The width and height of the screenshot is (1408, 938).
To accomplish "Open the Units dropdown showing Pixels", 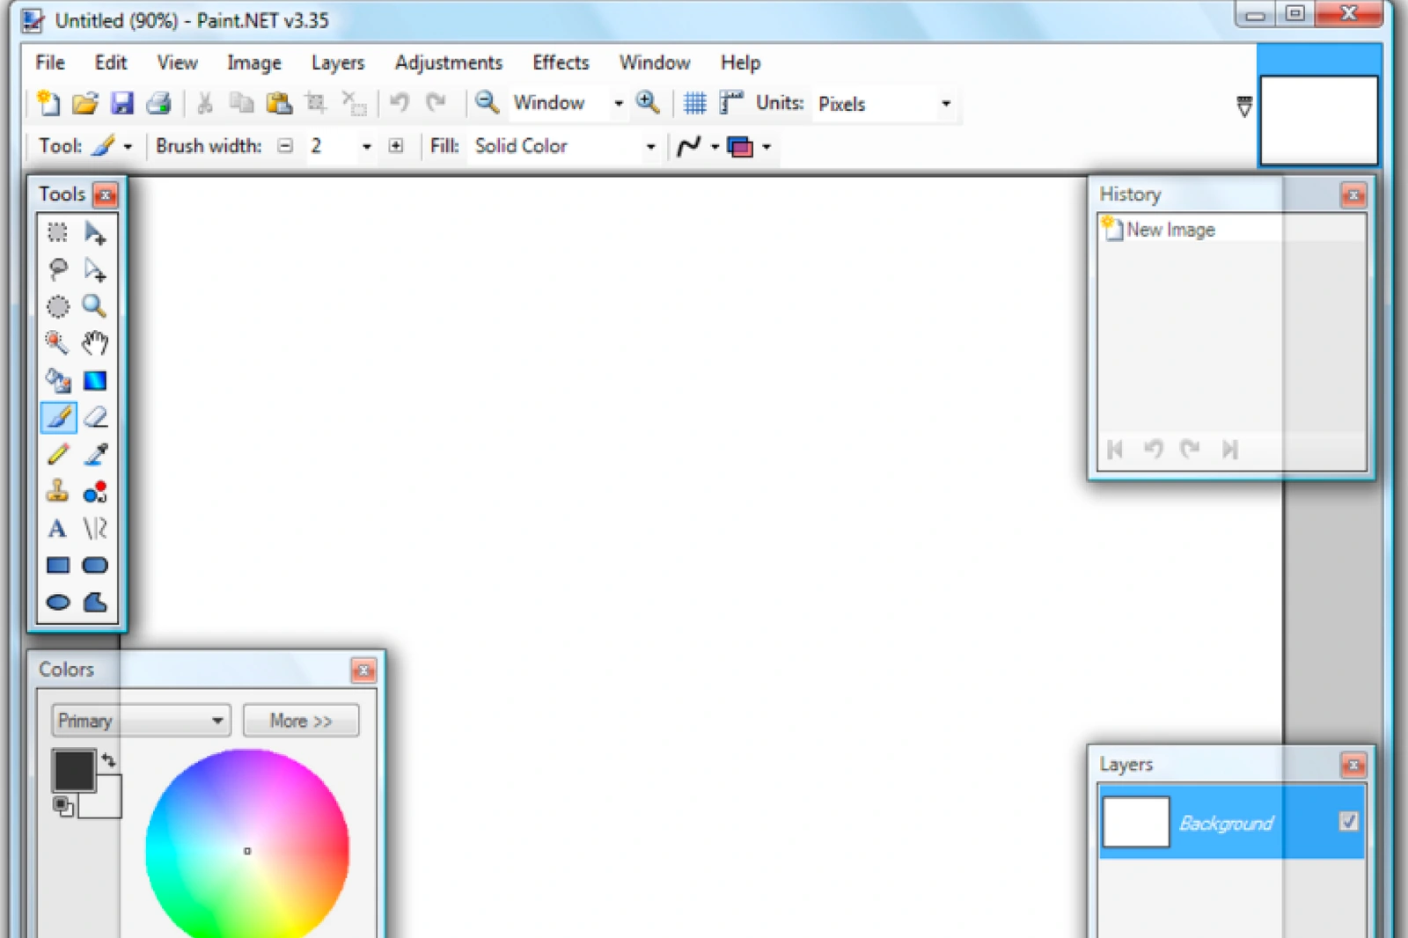I will tap(946, 104).
